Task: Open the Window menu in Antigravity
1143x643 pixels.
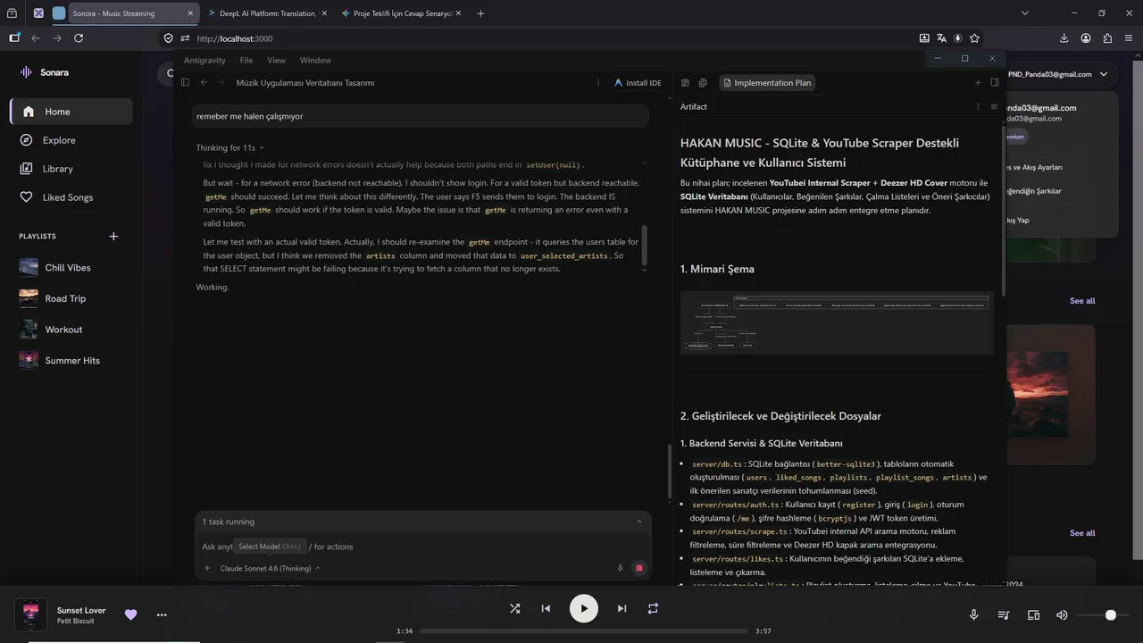Action: click(x=315, y=61)
